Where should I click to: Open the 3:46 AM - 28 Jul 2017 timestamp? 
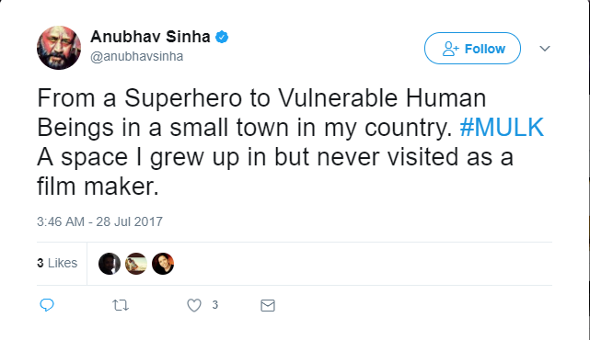click(99, 221)
